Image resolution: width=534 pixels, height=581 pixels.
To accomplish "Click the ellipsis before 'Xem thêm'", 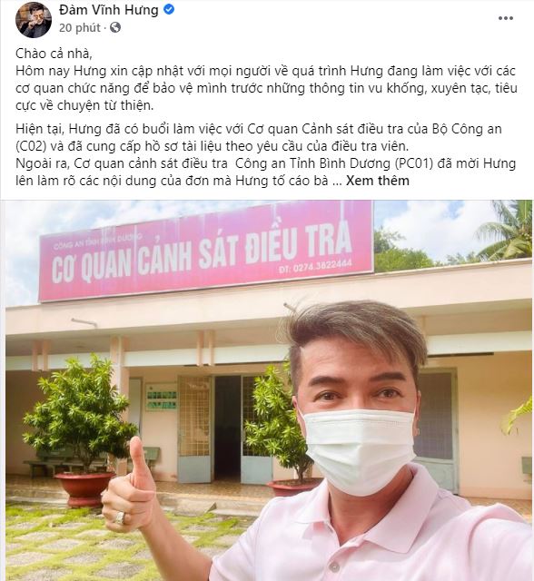I will point(337,182).
